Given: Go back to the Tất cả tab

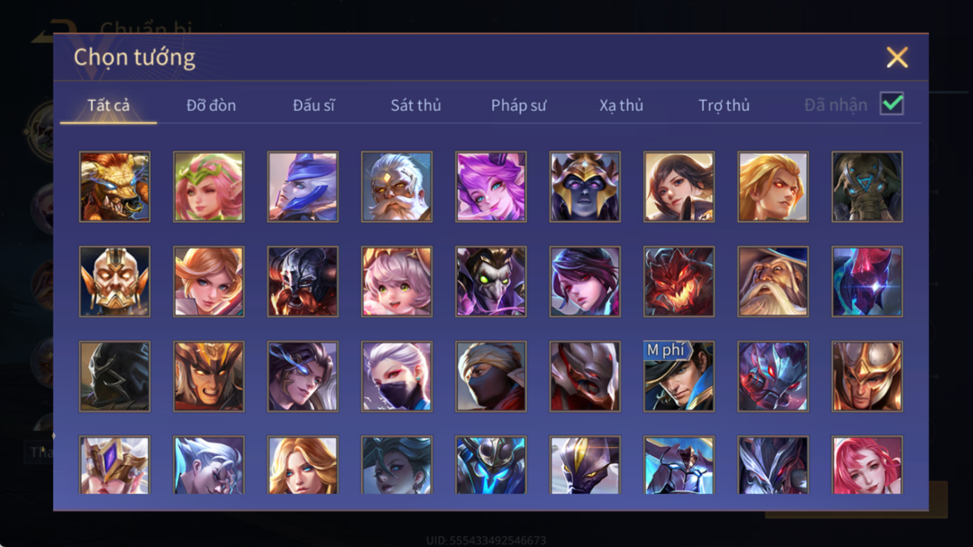Looking at the screenshot, I should 108,105.
